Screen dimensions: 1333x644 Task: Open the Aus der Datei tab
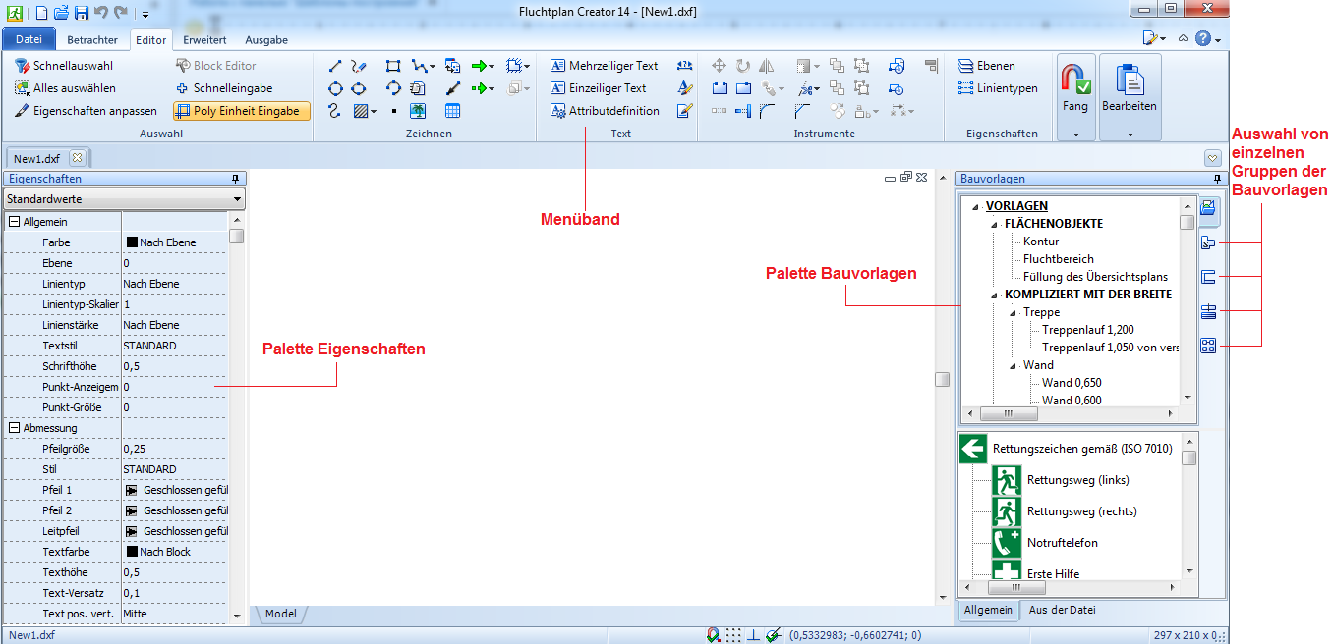[1062, 610]
